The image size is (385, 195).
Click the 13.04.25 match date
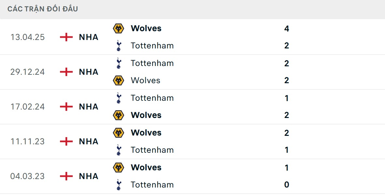(x=27, y=37)
